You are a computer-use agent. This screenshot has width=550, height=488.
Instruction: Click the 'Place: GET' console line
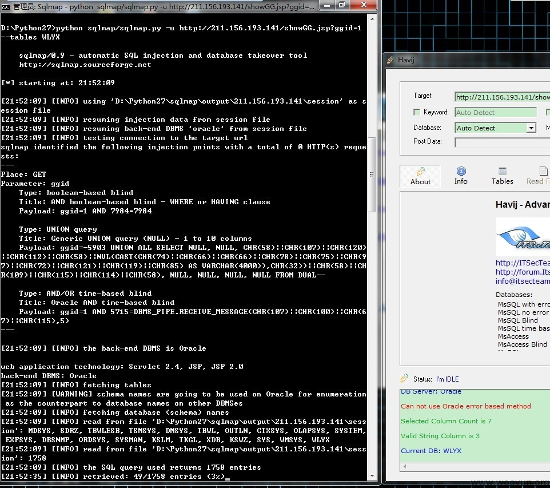(x=23, y=174)
